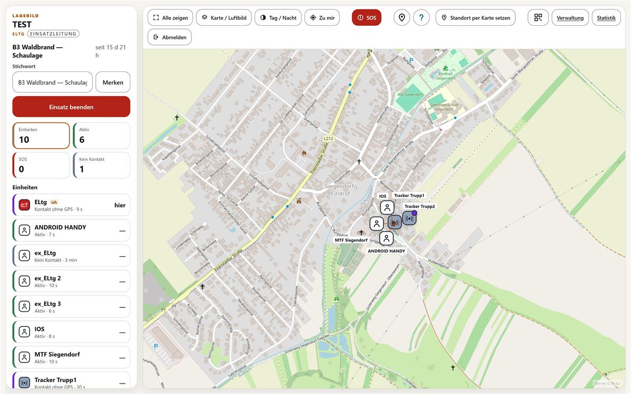Trigger the red SOS button
Viewport: 631px width, 394px height.
(x=367, y=17)
